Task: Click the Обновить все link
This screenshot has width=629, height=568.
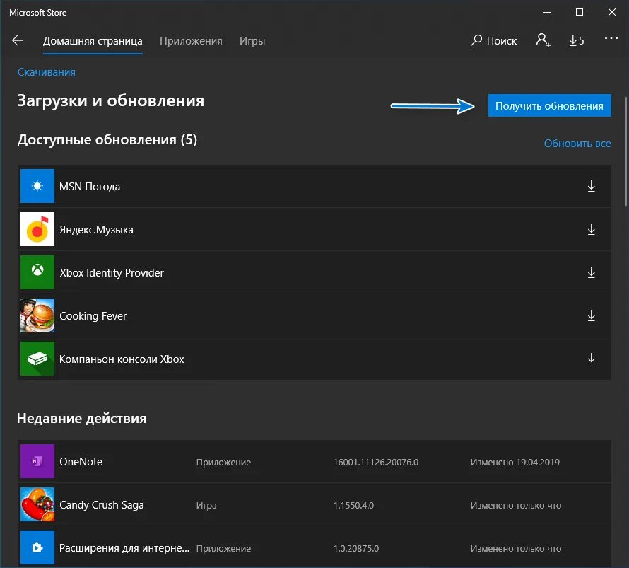Action: [x=577, y=144]
